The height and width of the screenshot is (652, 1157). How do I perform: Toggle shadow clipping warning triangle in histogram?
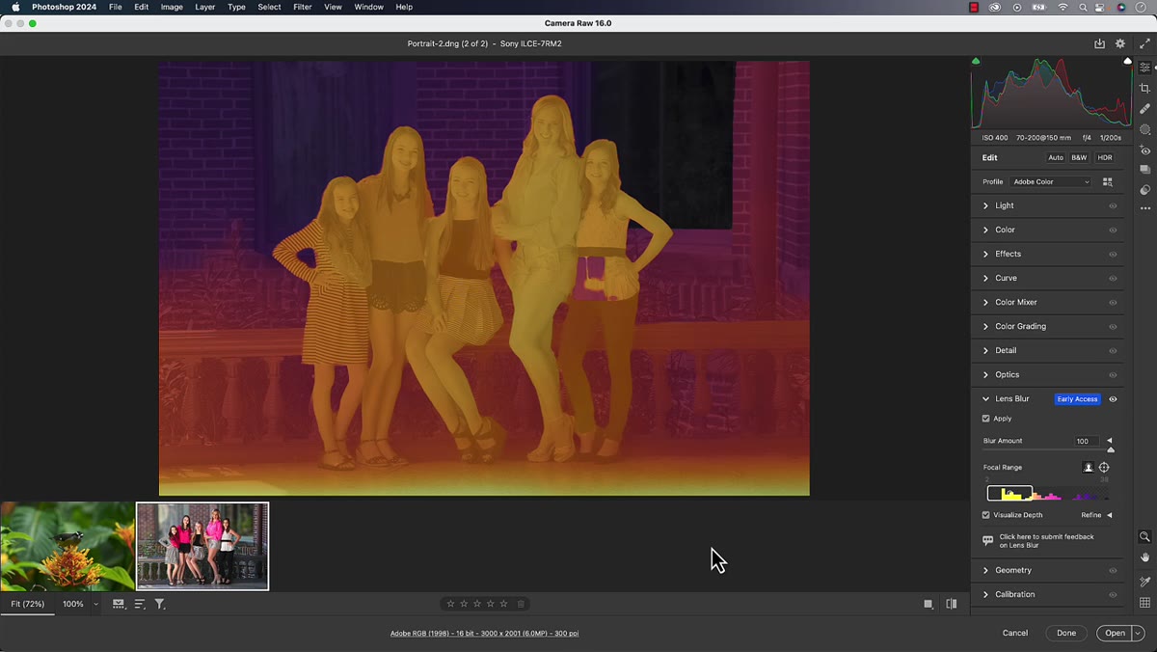(976, 62)
